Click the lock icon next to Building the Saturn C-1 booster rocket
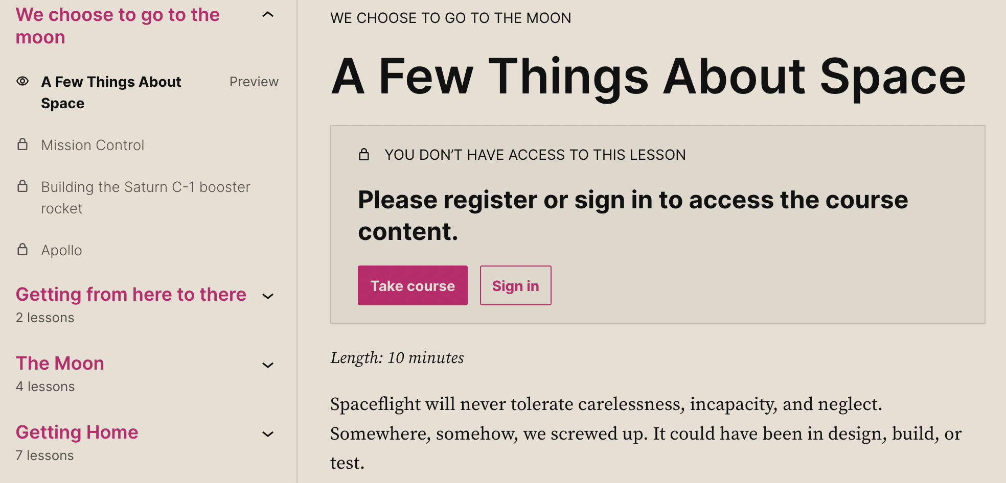Viewport: 1006px width, 483px height. [22, 186]
